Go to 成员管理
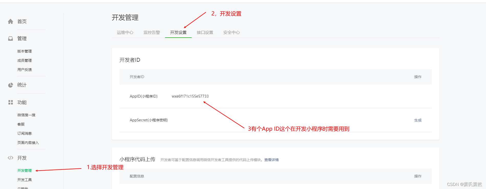486x189 pixels. click(25, 60)
